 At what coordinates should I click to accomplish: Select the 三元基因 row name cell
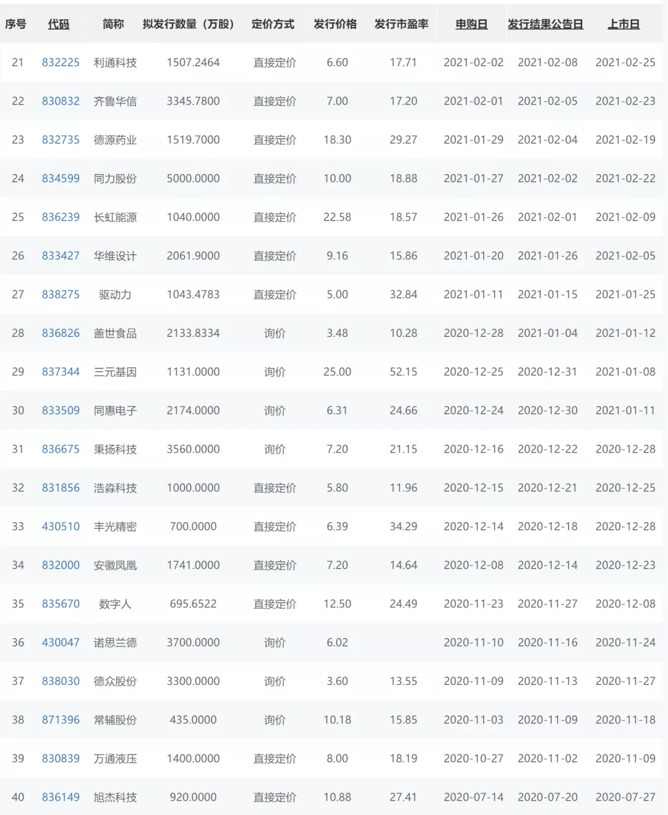click(115, 372)
